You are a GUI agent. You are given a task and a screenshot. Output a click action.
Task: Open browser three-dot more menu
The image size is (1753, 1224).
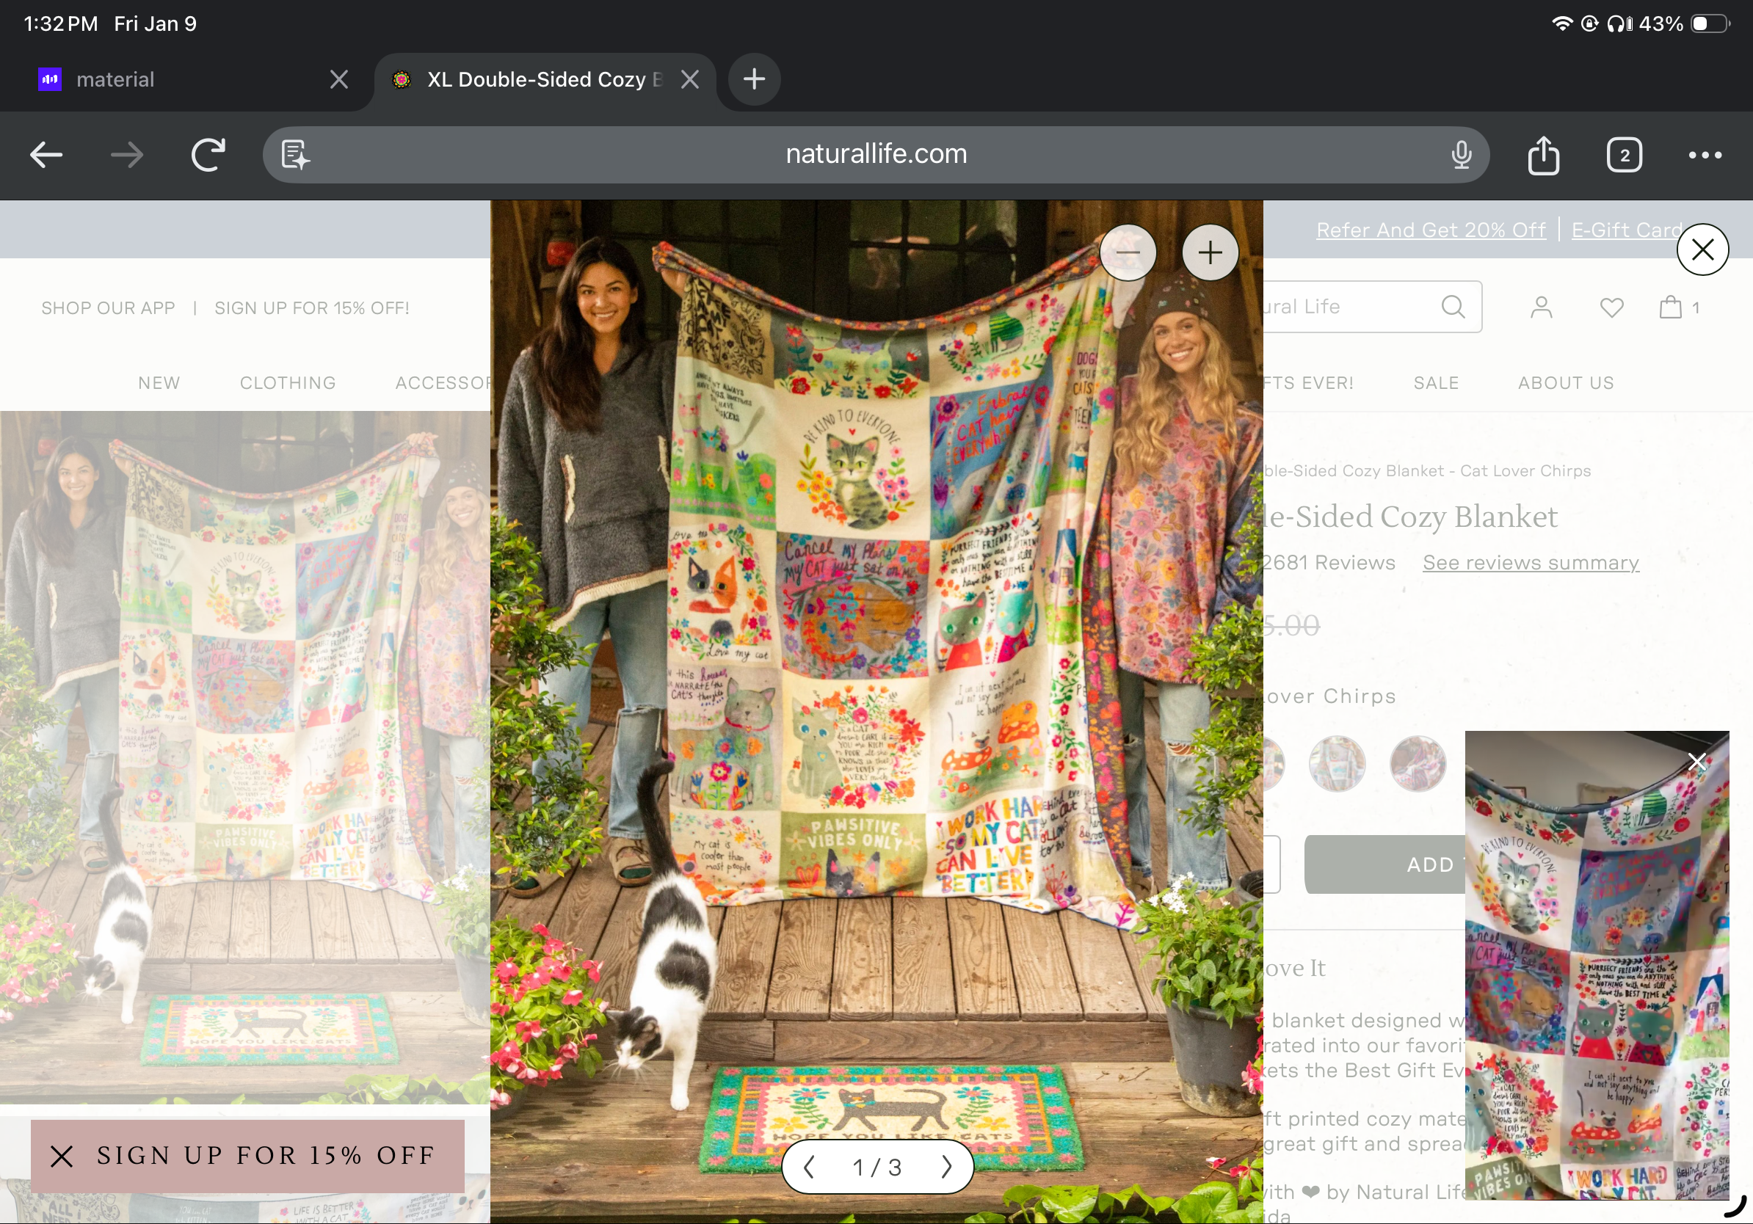1704,155
